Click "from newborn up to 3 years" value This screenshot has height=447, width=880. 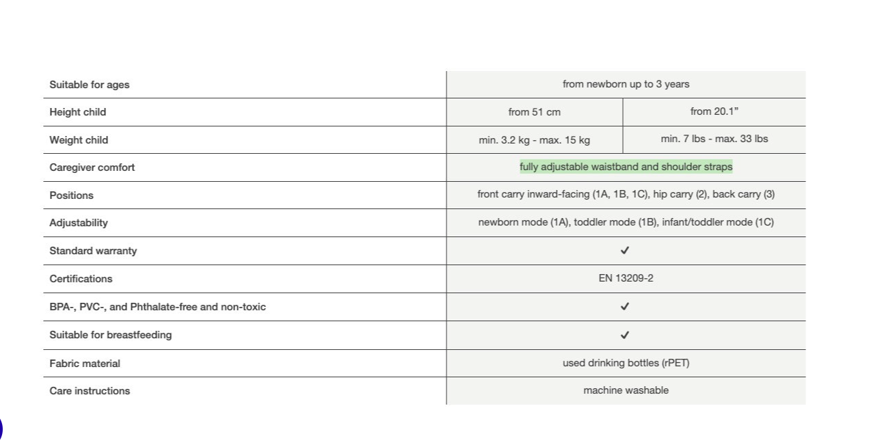(x=626, y=84)
